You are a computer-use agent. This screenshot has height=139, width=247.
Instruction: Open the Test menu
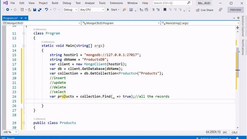tap(78, 3)
